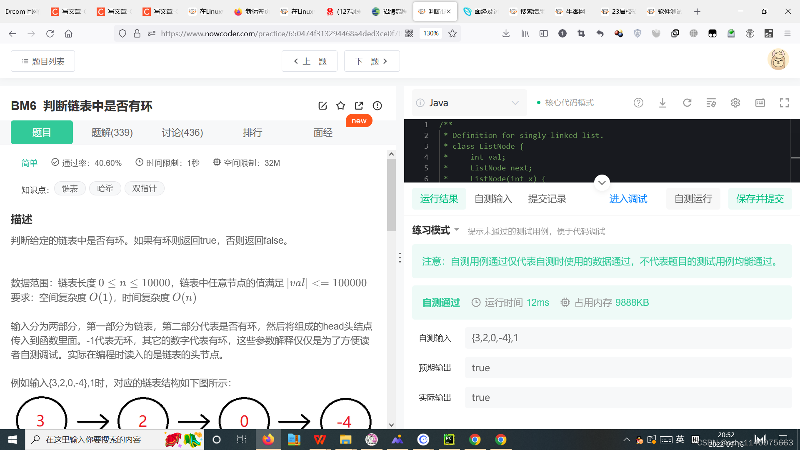Click the edit icon beside the problem title

click(x=323, y=105)
